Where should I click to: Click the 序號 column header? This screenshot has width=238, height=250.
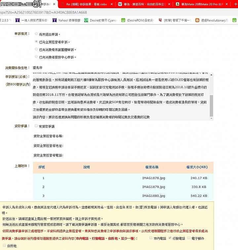coord(42,167)
